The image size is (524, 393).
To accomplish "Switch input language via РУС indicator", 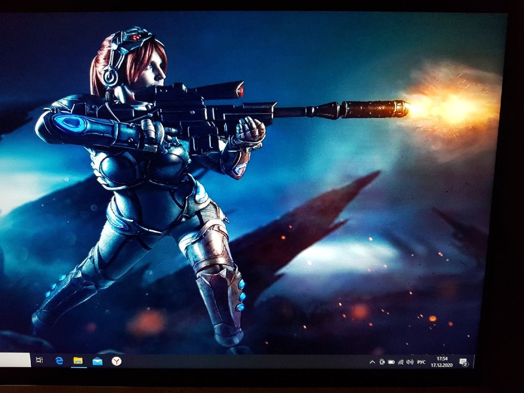I will [422, 362].
